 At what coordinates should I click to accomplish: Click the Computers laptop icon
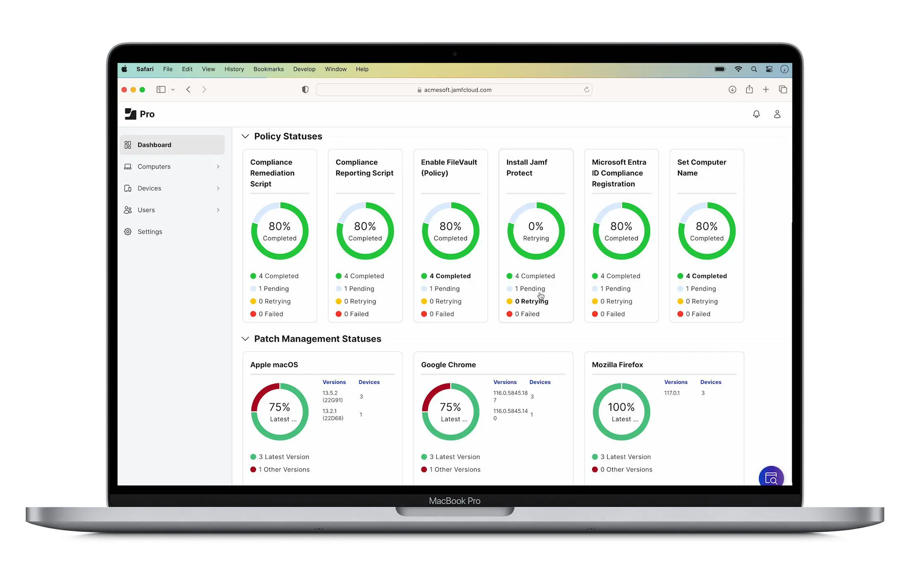128,166
